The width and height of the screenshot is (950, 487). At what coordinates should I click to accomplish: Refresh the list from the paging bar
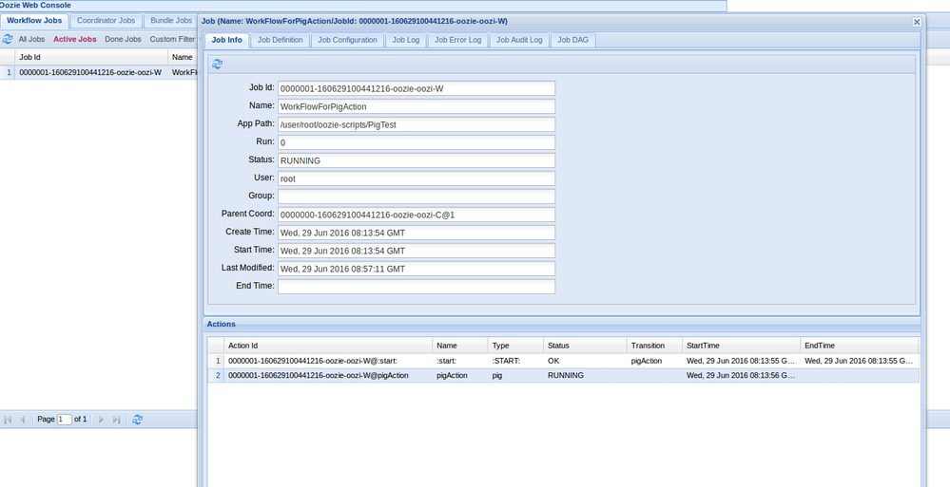point(138,420)
